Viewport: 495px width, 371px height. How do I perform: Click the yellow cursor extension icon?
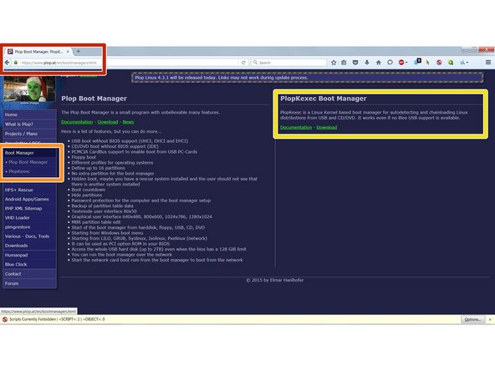(x=427, y=63)
